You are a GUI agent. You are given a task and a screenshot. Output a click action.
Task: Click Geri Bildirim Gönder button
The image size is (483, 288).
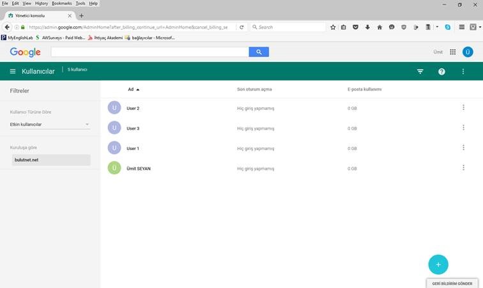point(452,284)
